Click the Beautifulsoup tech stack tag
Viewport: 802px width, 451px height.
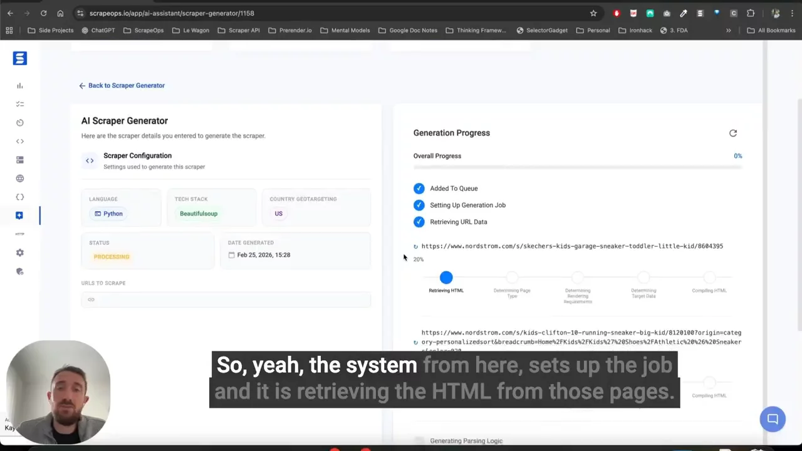(x=199, y=214)
